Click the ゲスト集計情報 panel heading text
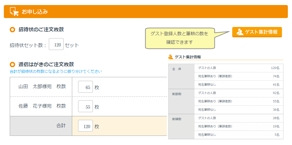The image size is (292, 145). coord(188,57)
